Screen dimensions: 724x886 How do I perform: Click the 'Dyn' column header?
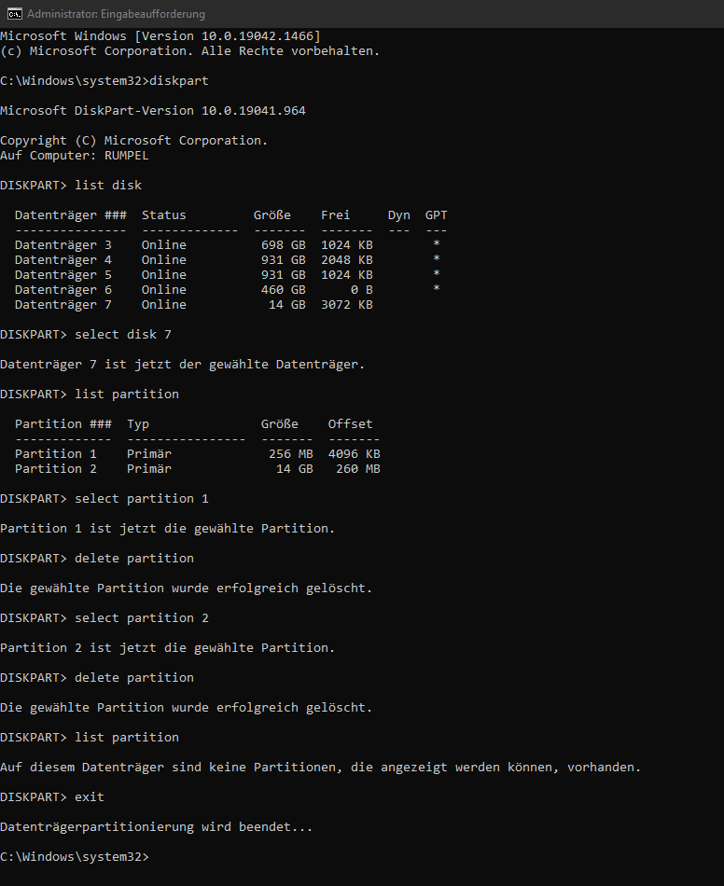point(399,215)
